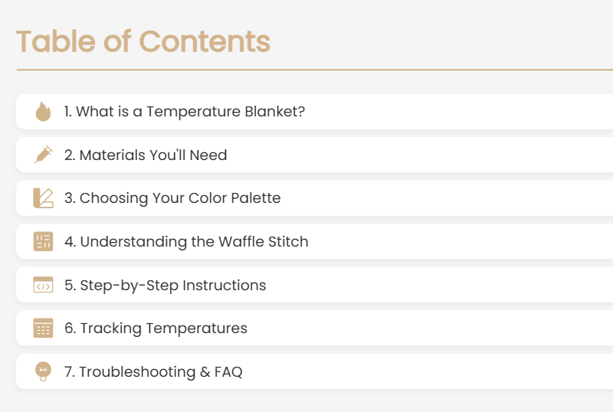Click blank area of the Tracking Temperatures card
This screenshot has height=412, width=613.
pyautogui.click(x=430, y=329)
